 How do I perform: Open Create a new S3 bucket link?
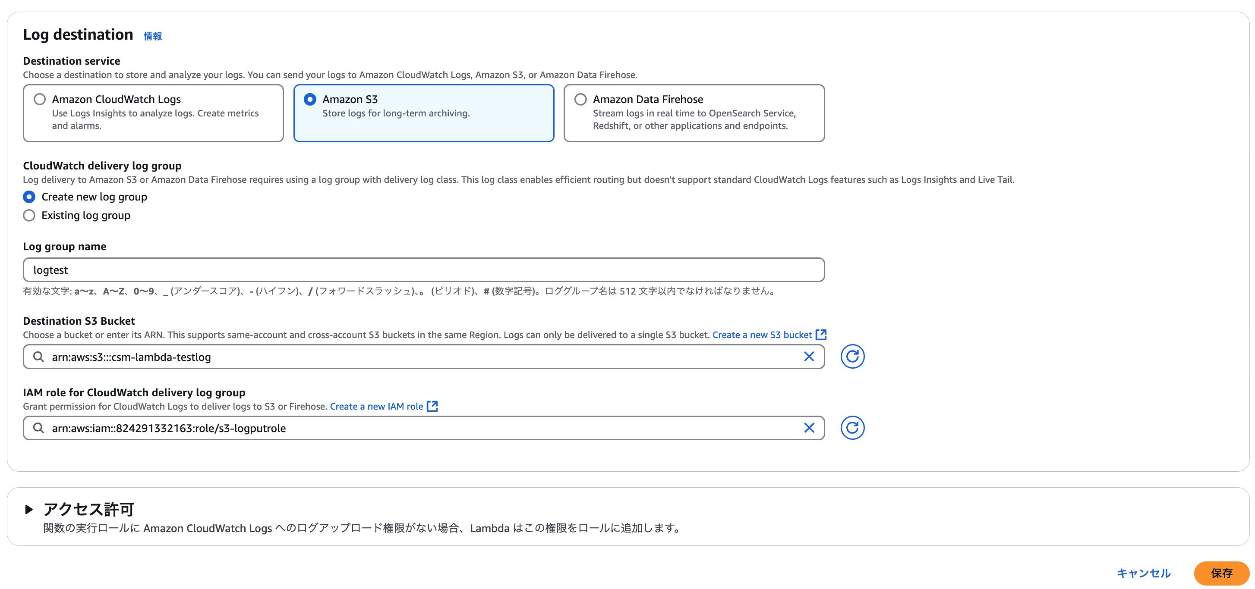(762, 335)
